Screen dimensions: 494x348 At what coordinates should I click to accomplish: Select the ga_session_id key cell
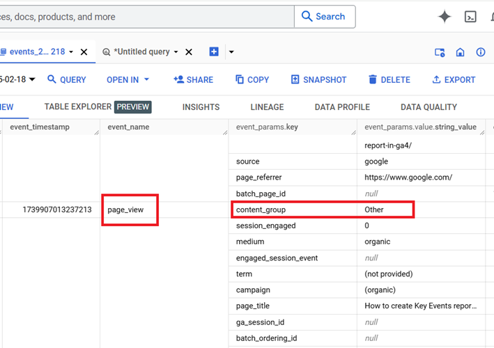click(x=293, y=322)
